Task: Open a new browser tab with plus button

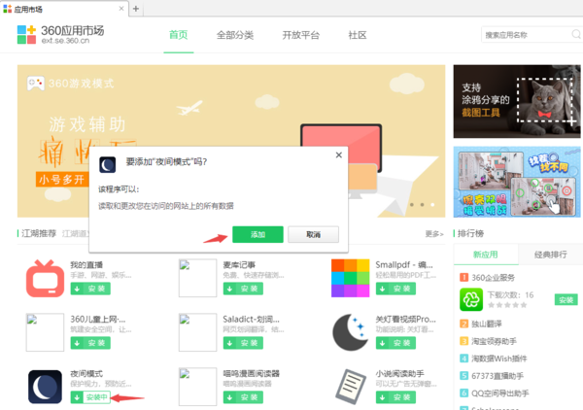Action: (136, 9)
